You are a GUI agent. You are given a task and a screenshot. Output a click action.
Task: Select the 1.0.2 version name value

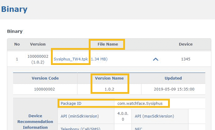tap(109, 89)
